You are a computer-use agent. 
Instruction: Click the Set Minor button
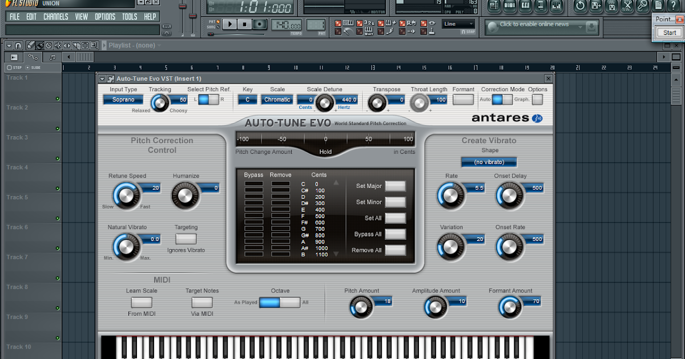[396, 202]
